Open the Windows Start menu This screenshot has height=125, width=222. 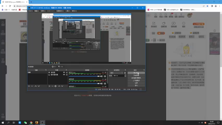(x=3, y=122)
